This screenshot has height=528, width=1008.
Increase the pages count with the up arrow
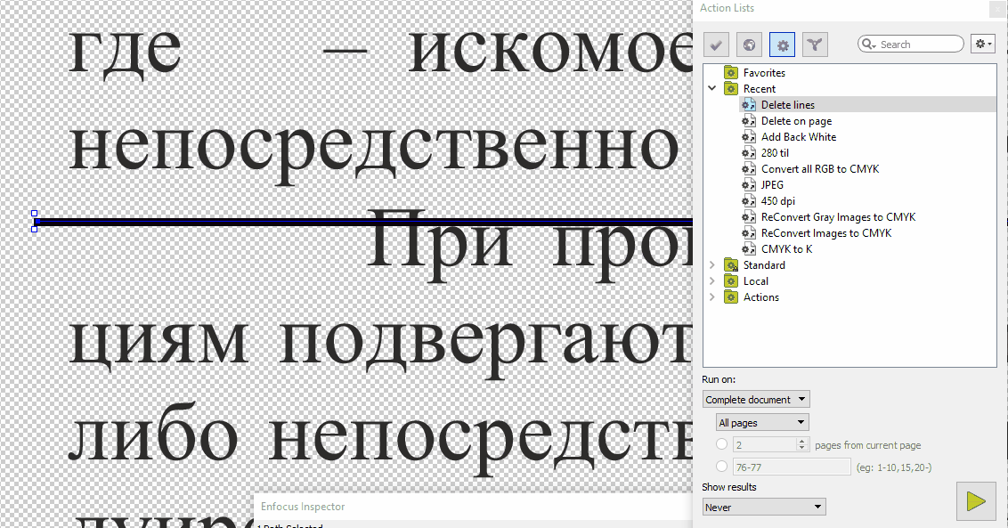pos(801,441)
